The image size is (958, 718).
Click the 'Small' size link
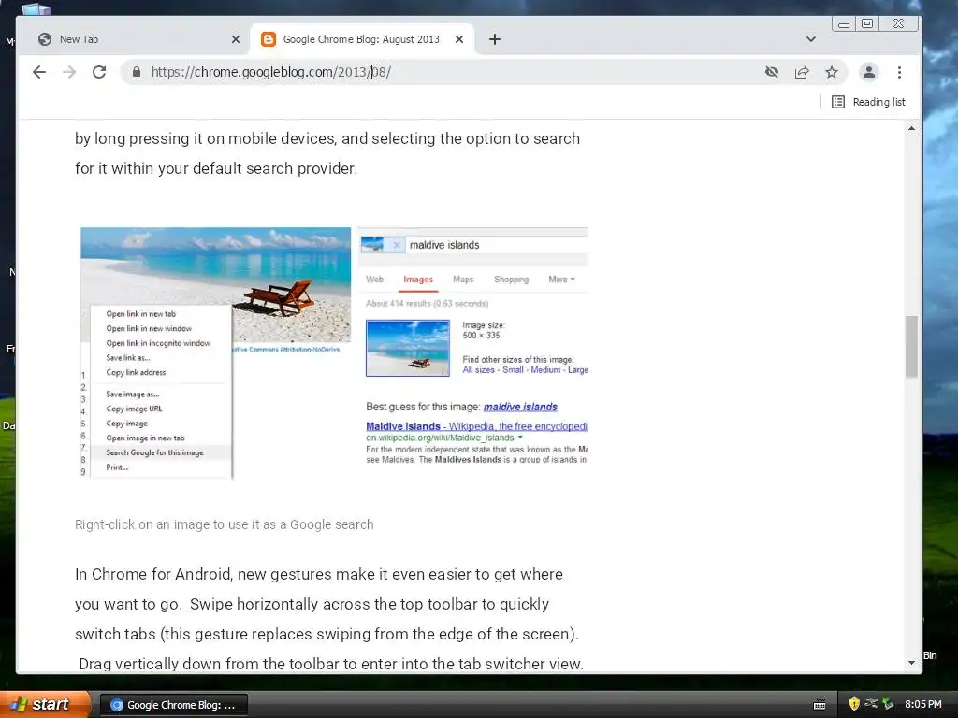[513, 370]
